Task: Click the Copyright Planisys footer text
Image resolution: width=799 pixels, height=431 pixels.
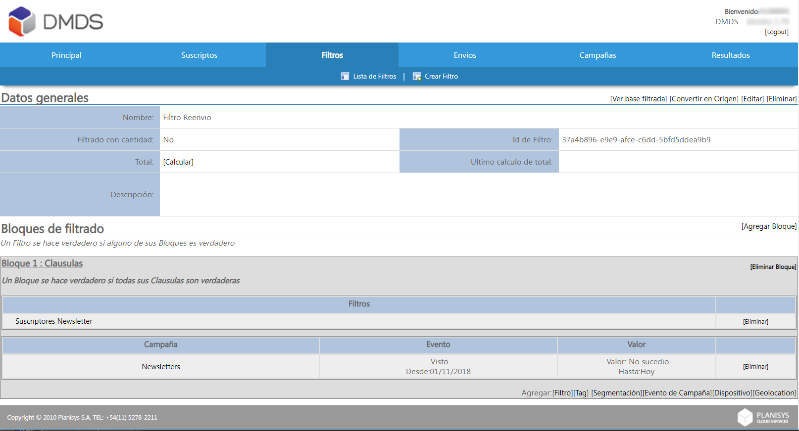Action: [82, 418]
